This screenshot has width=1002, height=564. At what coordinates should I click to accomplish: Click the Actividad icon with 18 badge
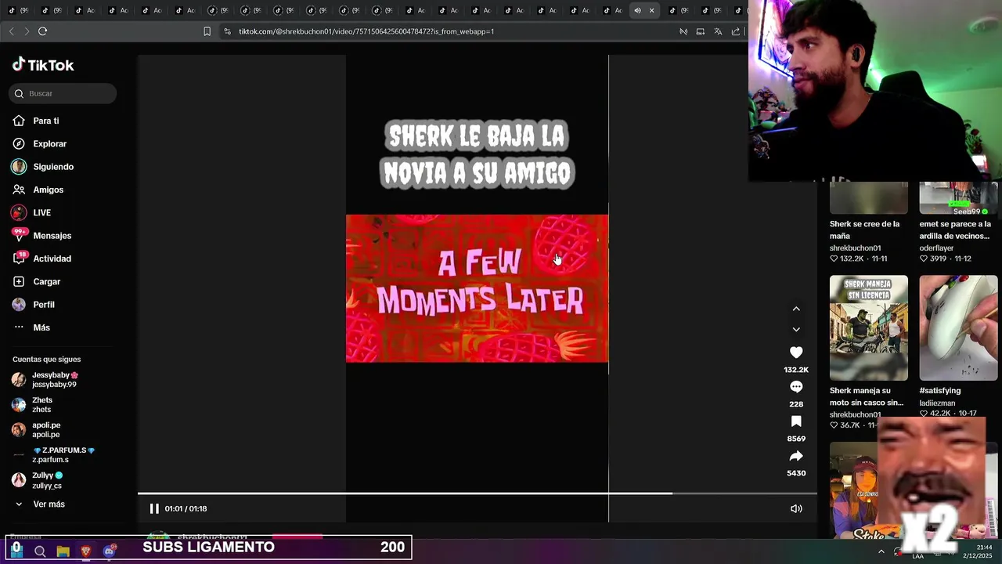19,258
